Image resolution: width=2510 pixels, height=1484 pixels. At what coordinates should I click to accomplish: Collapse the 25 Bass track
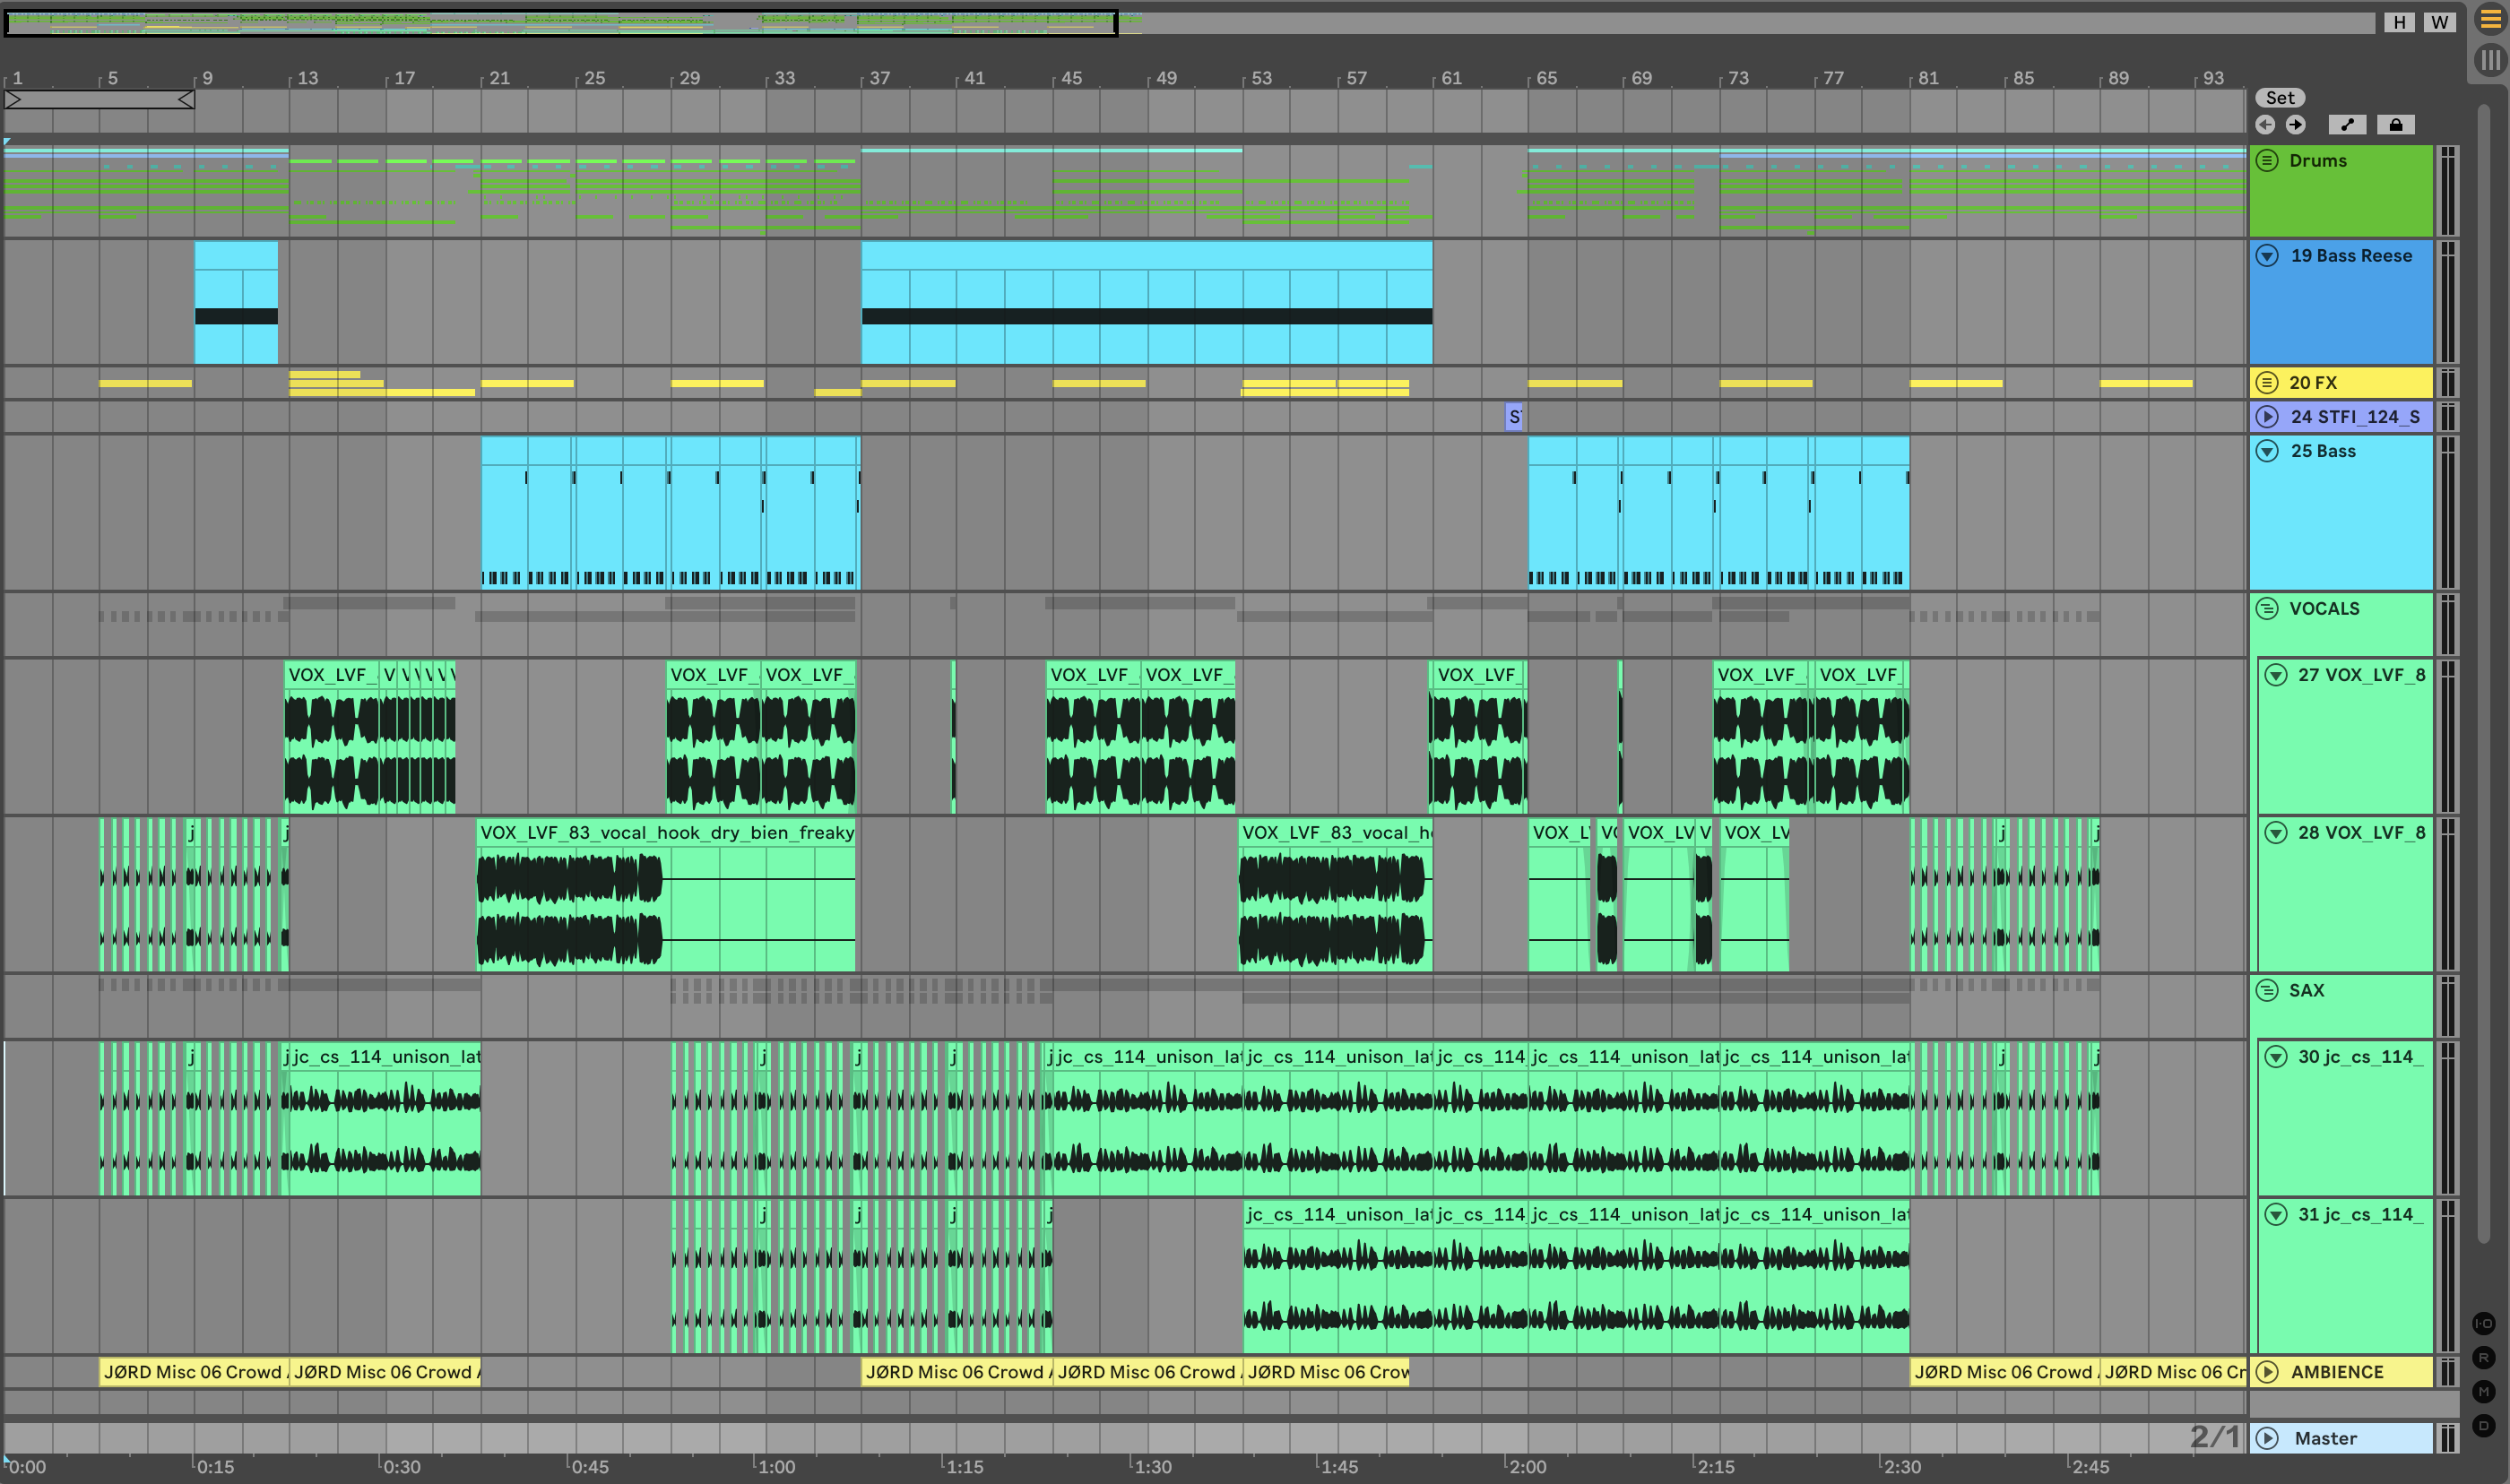2267,451
